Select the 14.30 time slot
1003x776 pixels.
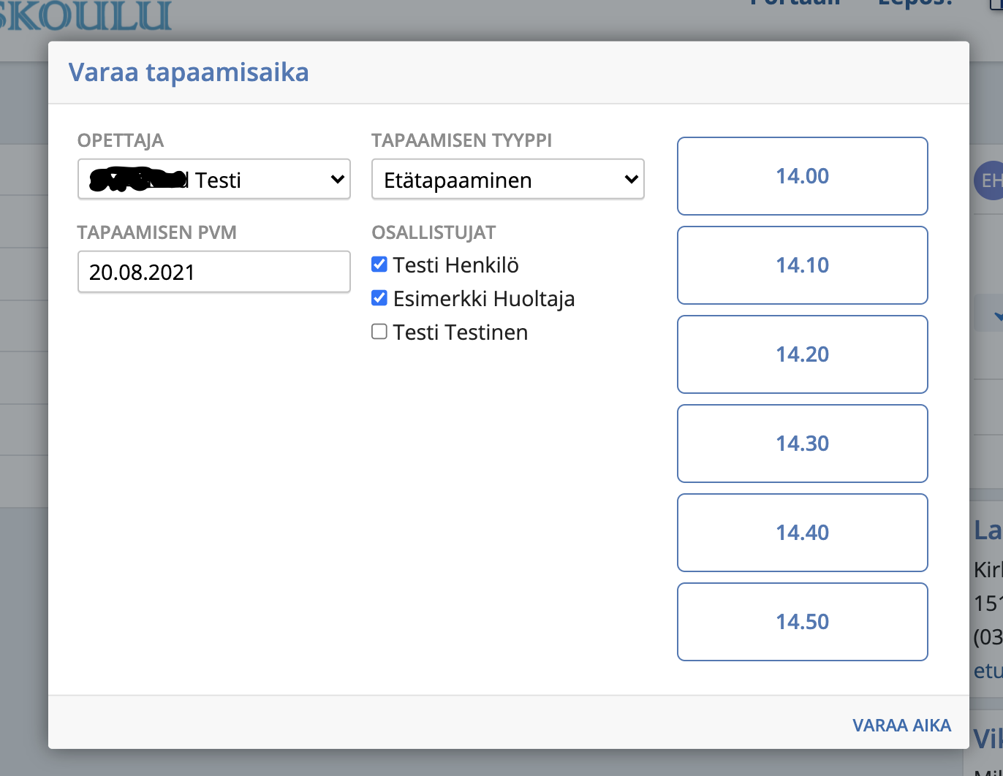click(802, 444)
